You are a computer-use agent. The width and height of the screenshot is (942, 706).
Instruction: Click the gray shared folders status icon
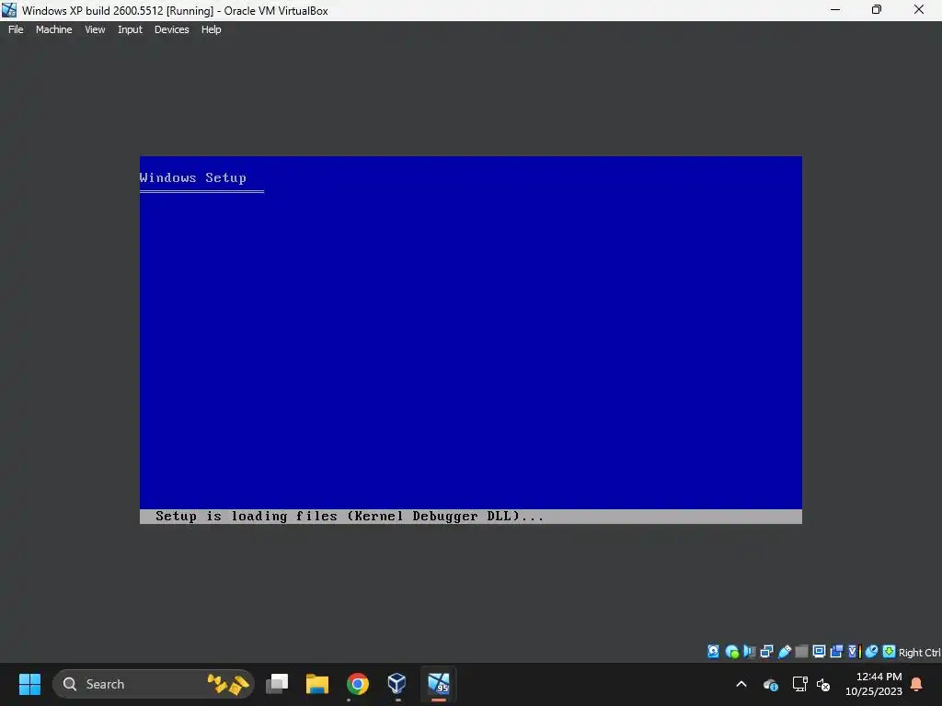[801, 652]
